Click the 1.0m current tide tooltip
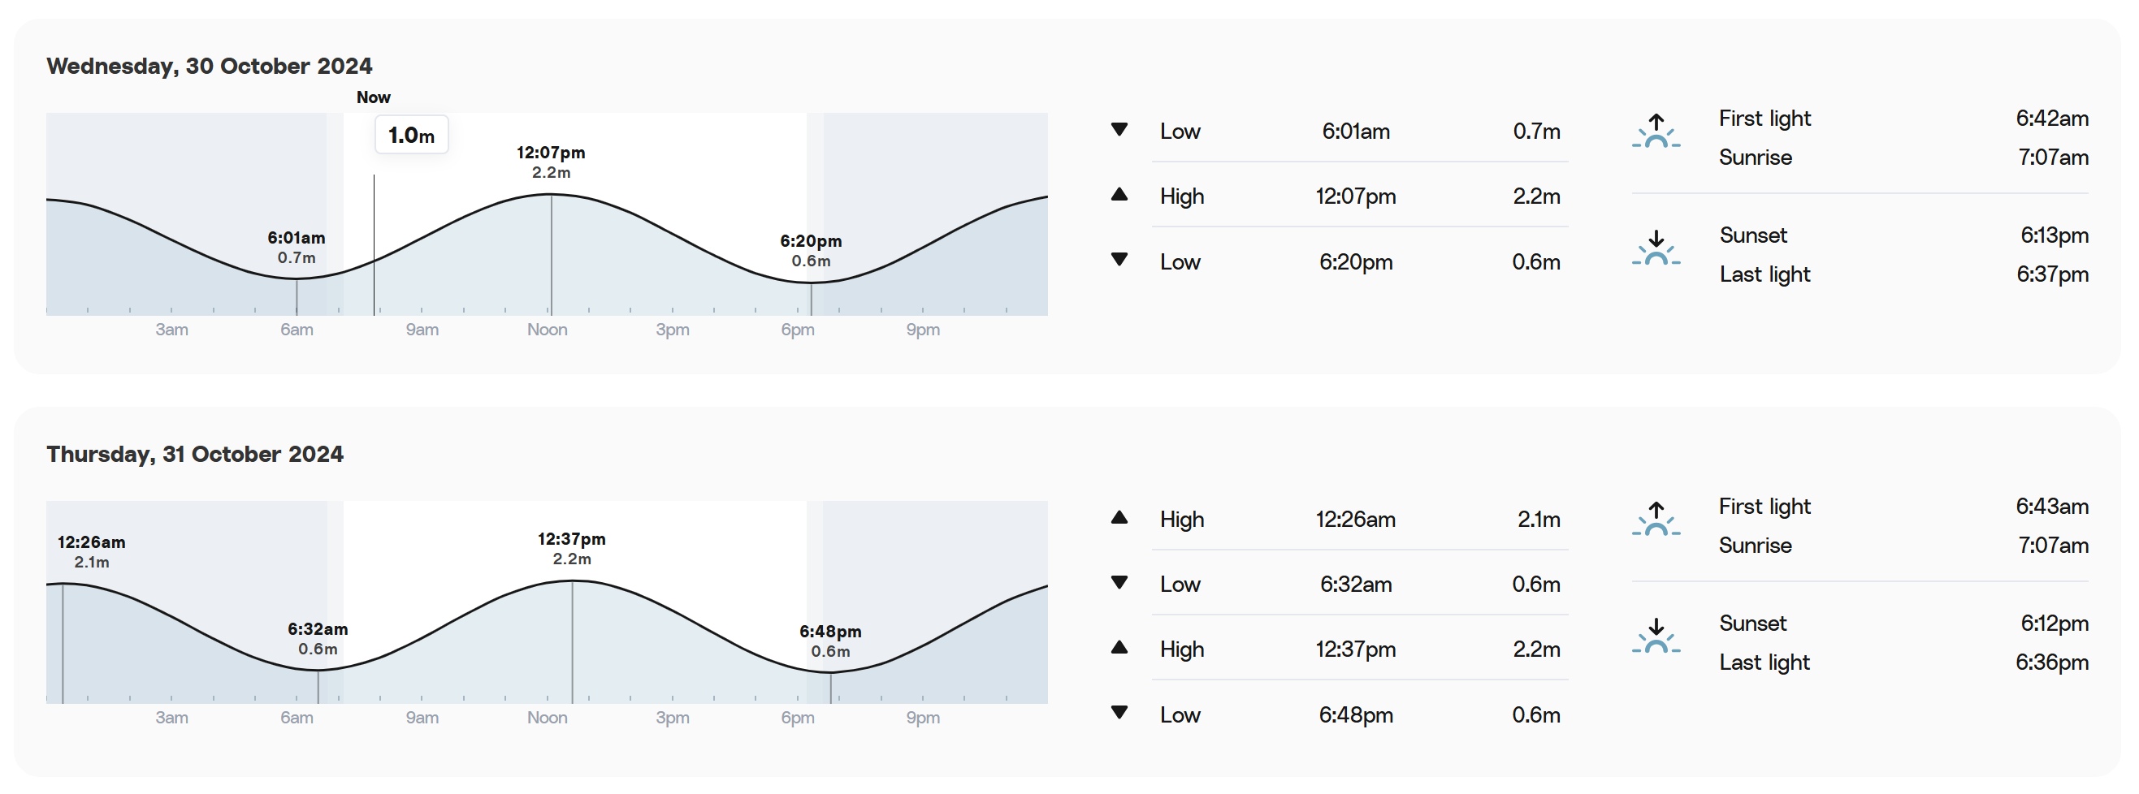2139x794 pixels. click(412, 135)
